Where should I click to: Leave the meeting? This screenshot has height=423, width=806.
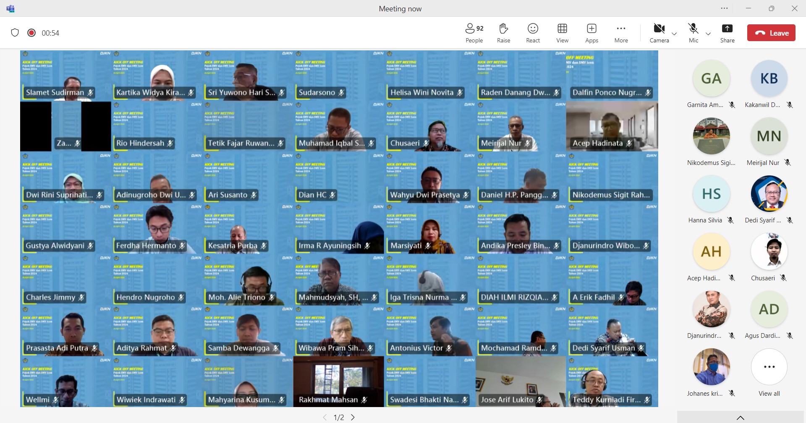tap(771, 33)
